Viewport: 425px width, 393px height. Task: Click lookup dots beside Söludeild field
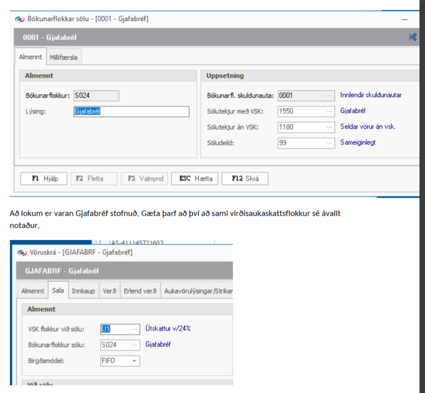pyautogui.click(x=329, y=143)
